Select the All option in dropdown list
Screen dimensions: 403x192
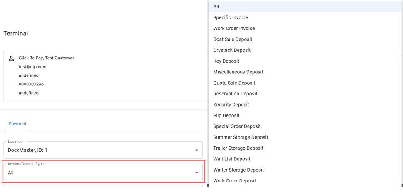point(306,7)
